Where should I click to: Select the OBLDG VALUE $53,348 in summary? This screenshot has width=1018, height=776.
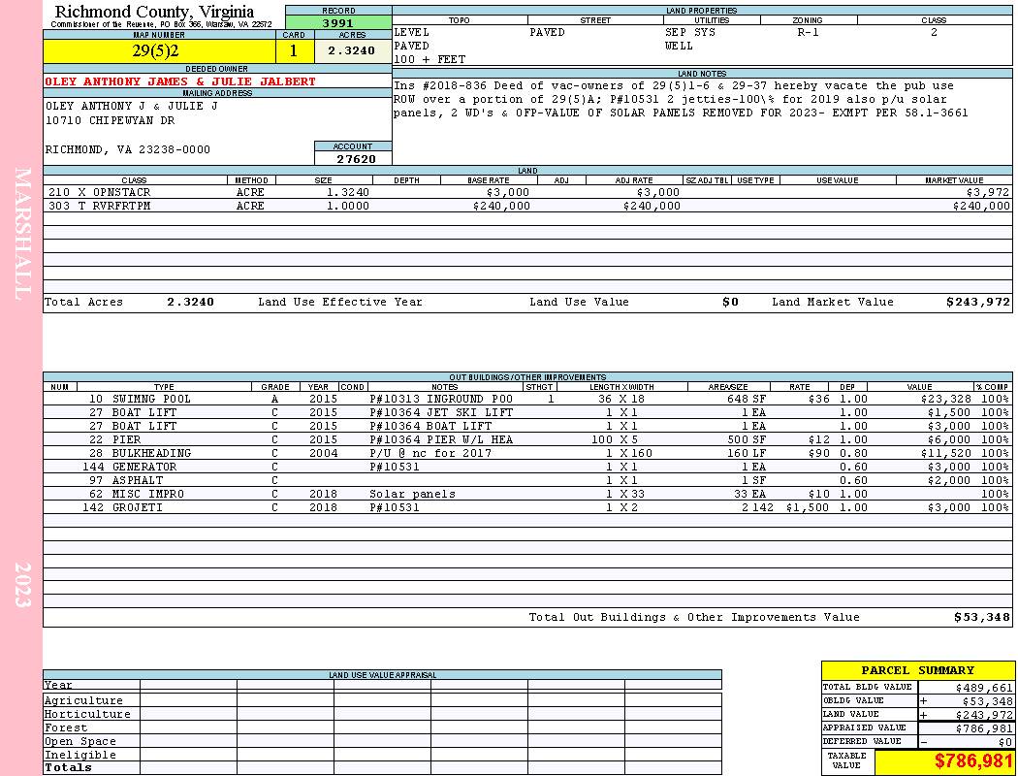[x=987, y=701]
